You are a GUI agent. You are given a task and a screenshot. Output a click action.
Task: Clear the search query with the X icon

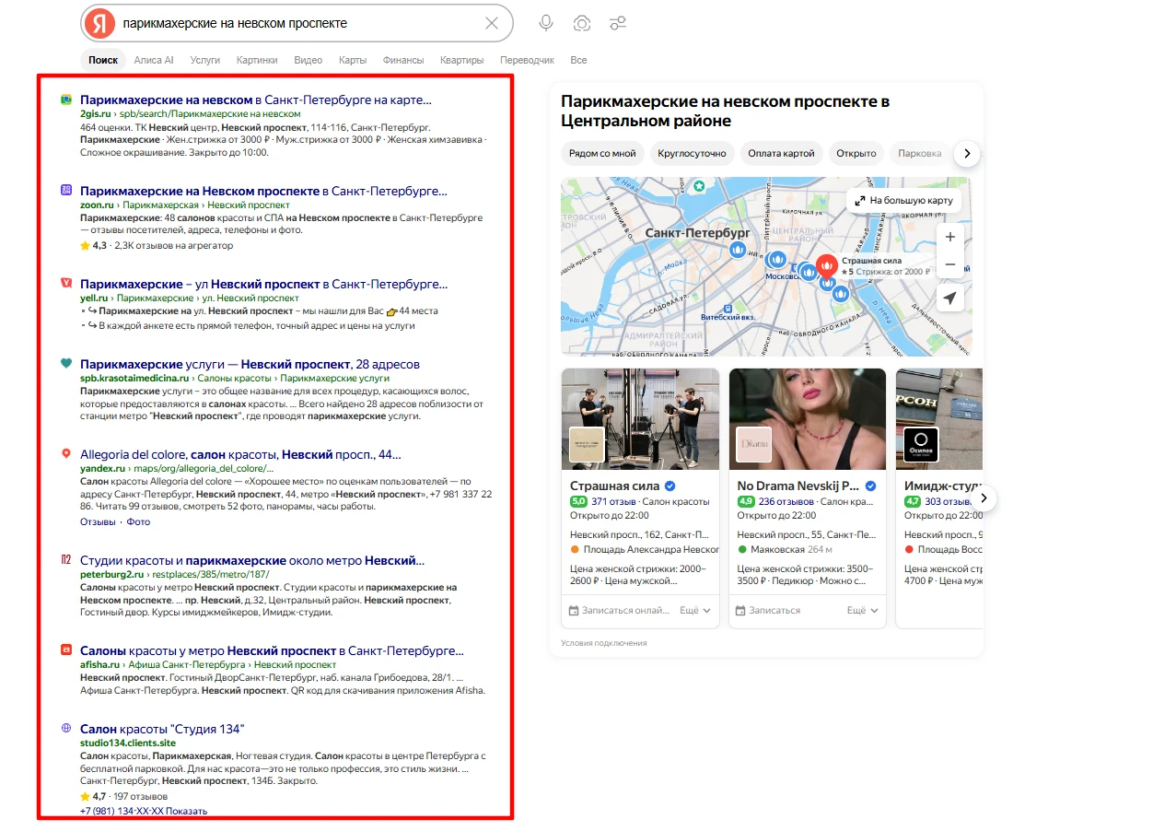(492, 23)
